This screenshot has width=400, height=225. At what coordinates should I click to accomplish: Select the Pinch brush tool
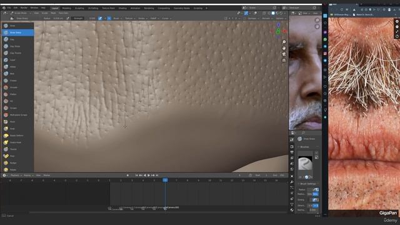[17, 122]
